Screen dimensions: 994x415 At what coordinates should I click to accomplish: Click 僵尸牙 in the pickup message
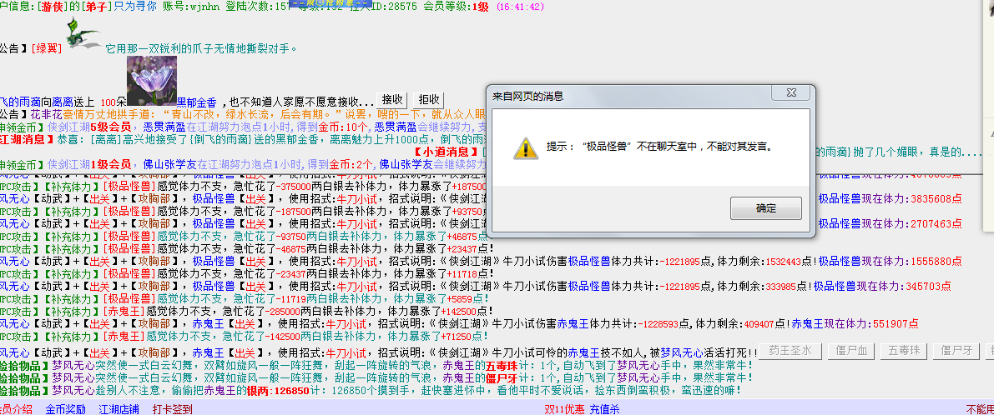(501, 378)
